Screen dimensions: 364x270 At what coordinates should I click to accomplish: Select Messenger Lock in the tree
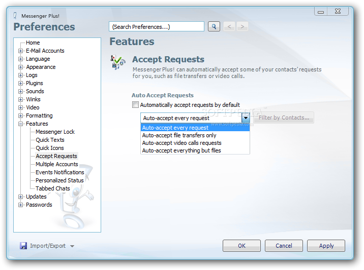coord(55,132)
